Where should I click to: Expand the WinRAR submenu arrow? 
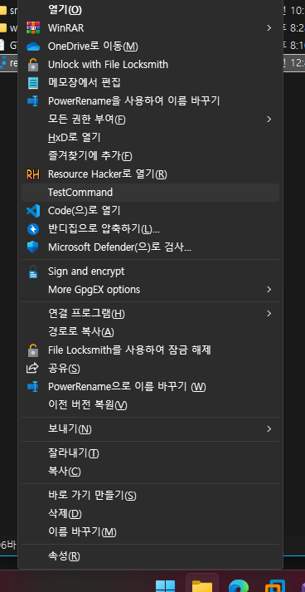[269, 28]
